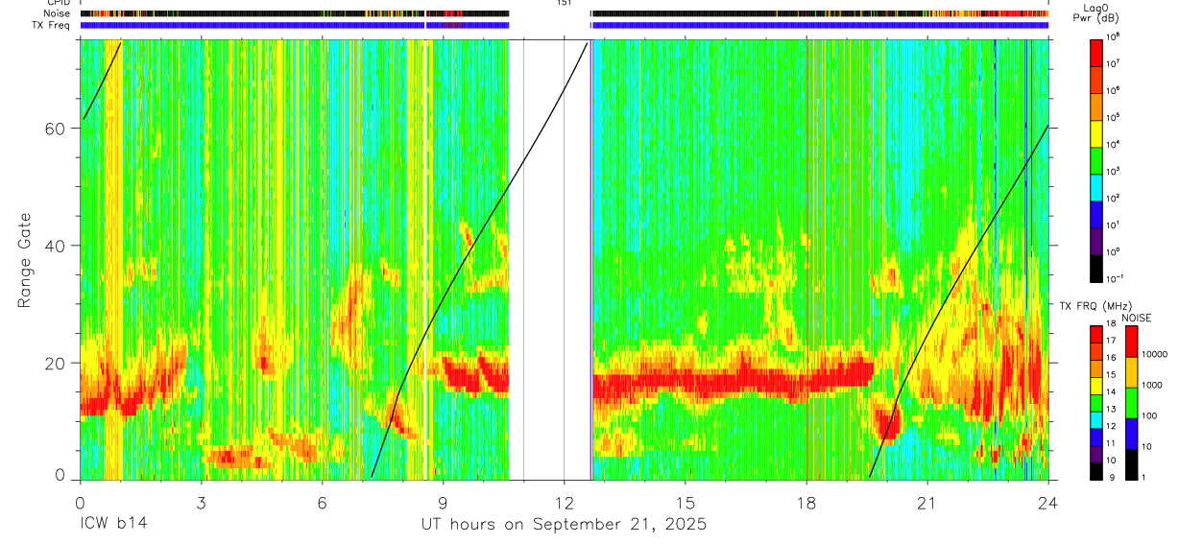Click the x-axis tick label '6'
This screenshot has width=1179, height=544.
322,503
